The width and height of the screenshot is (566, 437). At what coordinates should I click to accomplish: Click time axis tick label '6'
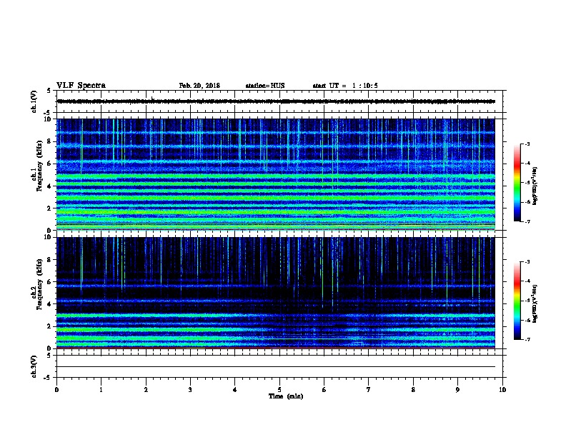pos(324,390)
